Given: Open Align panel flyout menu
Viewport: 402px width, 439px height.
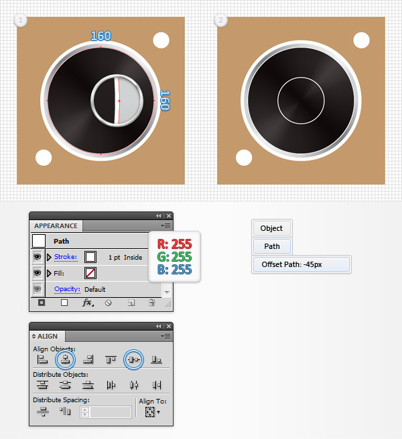Looking at the screenshot, I should [x=165, y=336].
